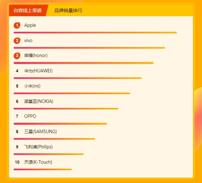Screen dimensions: 202x183
Task: Click the vivo sales bar
Action: (89, 48)
